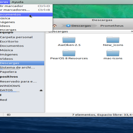This screenshot has width=133, height=133.
Task: Select the AwOken-2.5 file name label
Action: pyautogui.click(x=69, y=45)
